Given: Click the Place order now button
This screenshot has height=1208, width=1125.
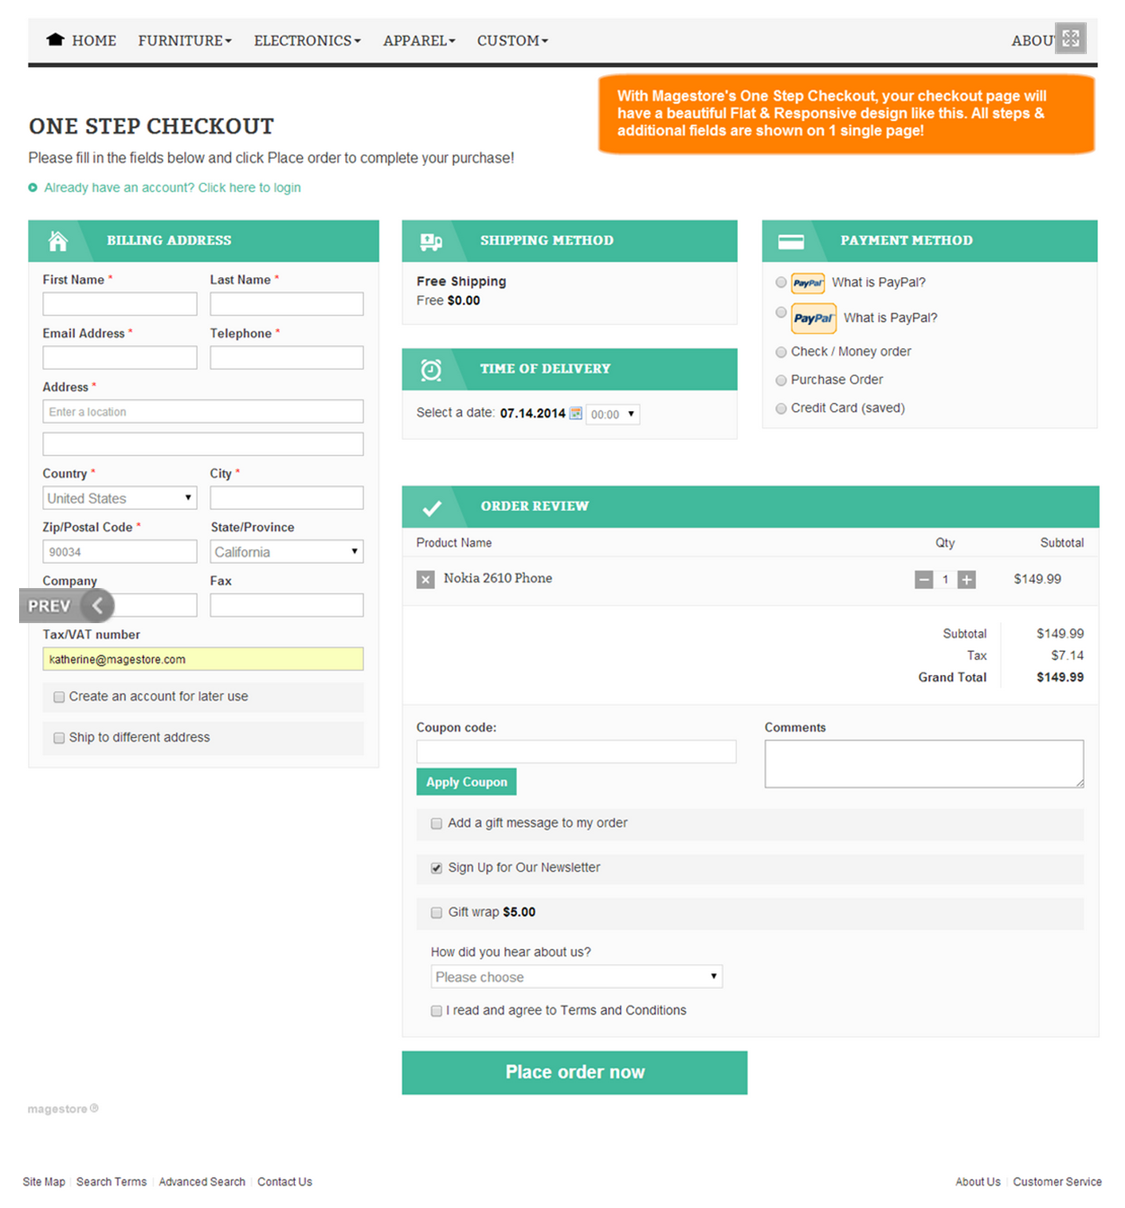Looking at the screenshot, I should (x=574, y=1073).
